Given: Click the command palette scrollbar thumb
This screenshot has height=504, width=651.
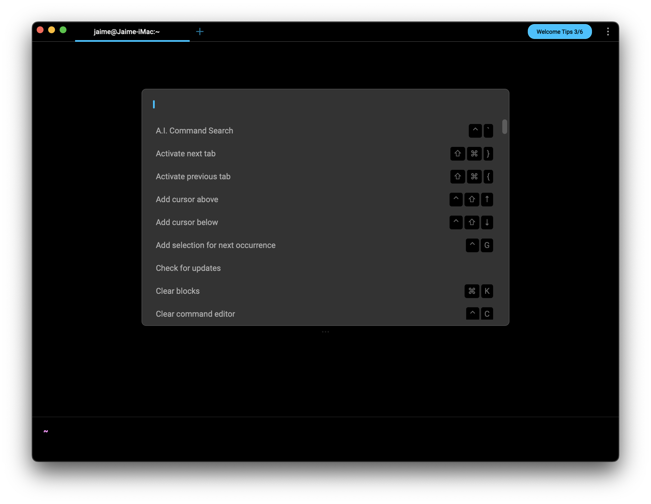Looking at the screenshot, I should 504,127.
